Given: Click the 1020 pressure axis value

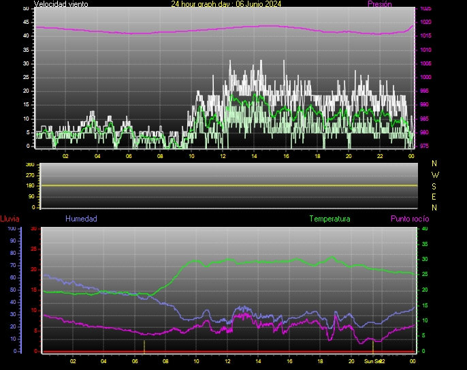Looking at the screenshot, I should click(425, 22).
